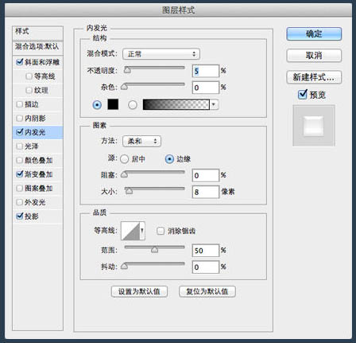This screenshot has width=356, height=343.
Task: Toggle the 预览 preview checkbox
Action: tap(302, 94)
